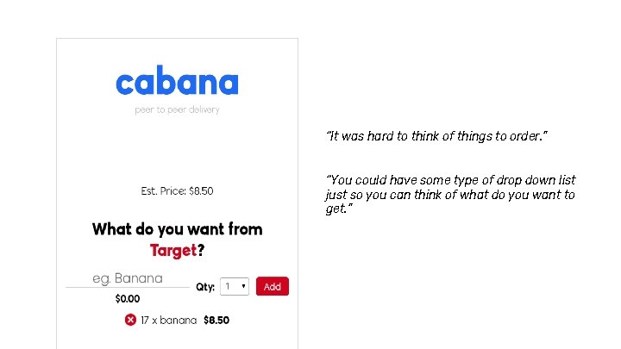Focus the 'eg. Banana' item field
The width and height of the screenshot is (621, 349).
tap(128, 278)
